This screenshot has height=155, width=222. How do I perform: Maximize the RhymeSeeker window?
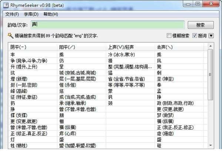[198, 4]
